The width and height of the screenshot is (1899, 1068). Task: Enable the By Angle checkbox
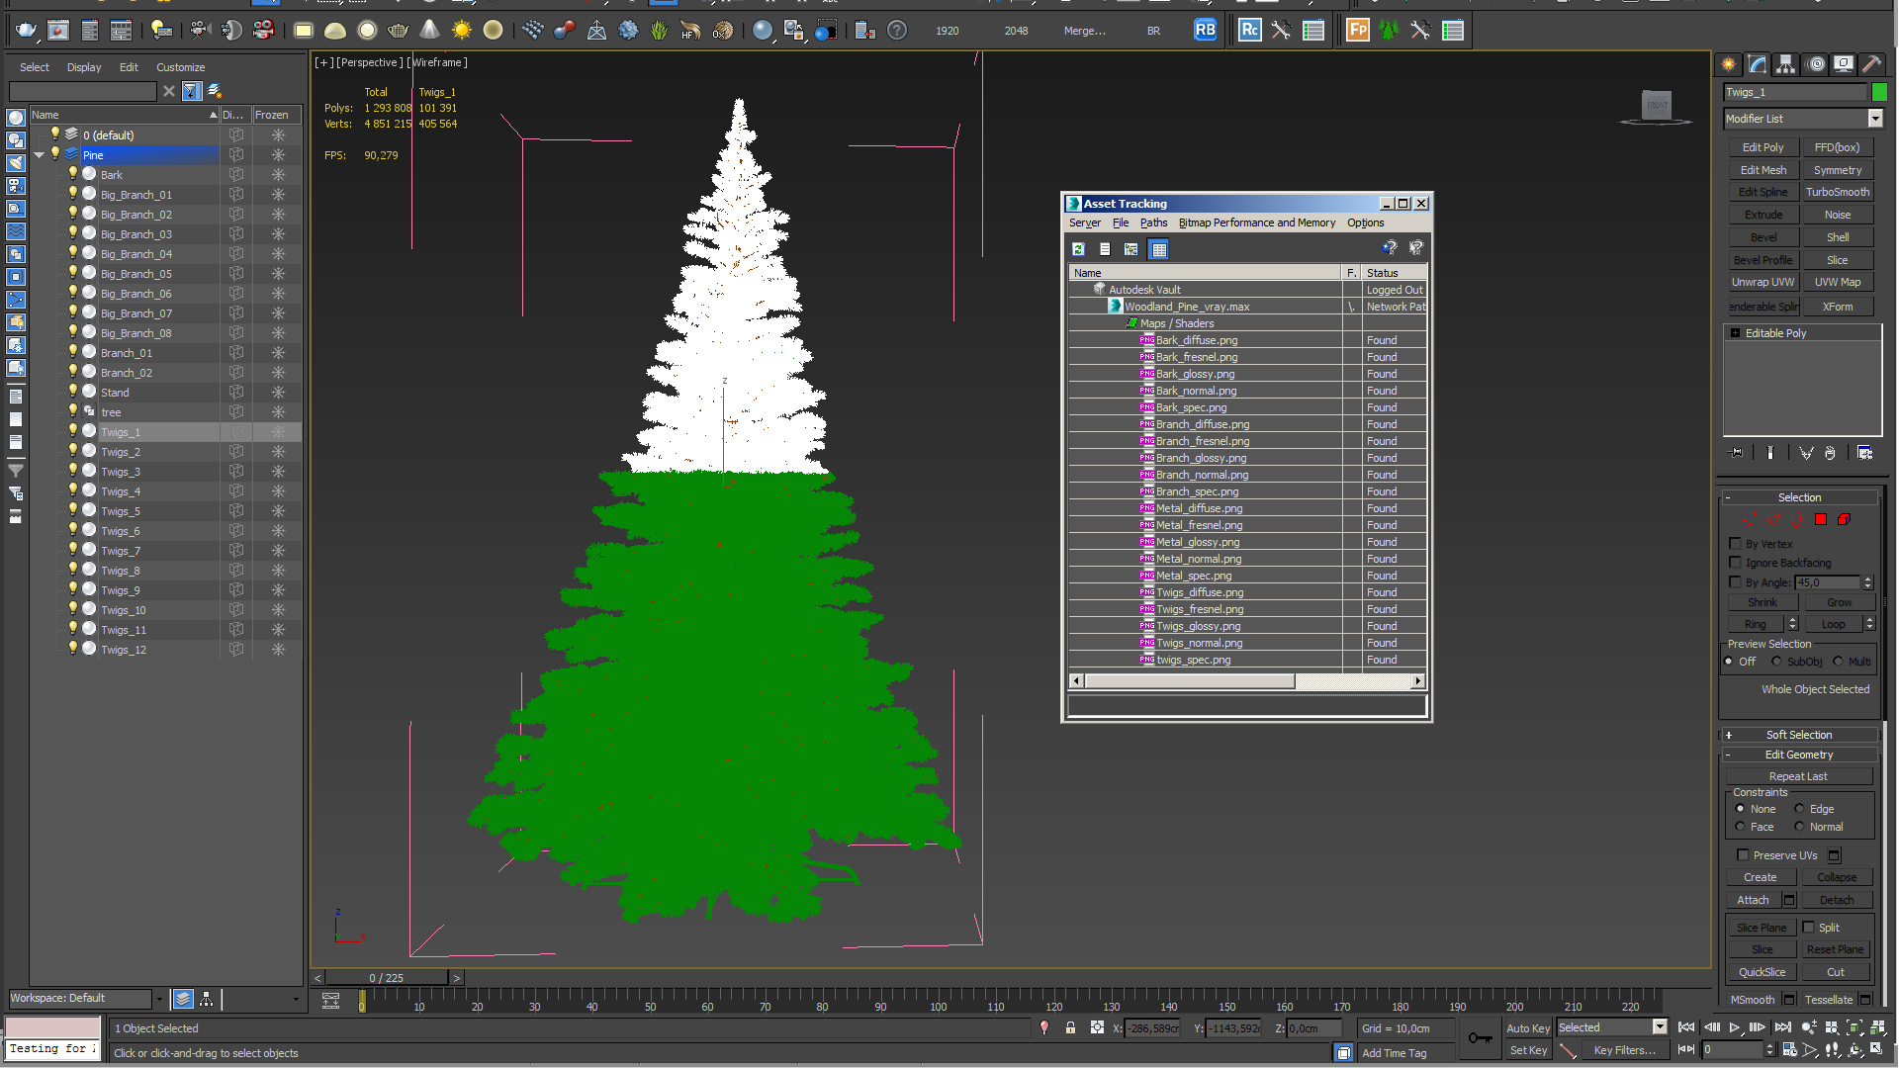(x=1735, y=582)
